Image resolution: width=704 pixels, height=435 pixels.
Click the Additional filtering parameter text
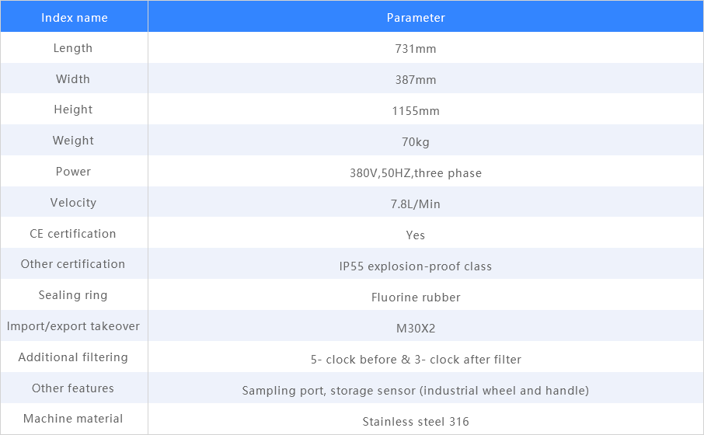click(416, 360)
